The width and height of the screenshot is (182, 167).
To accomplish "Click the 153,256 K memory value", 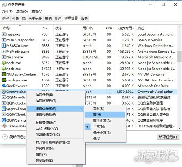I will (126, 52).
